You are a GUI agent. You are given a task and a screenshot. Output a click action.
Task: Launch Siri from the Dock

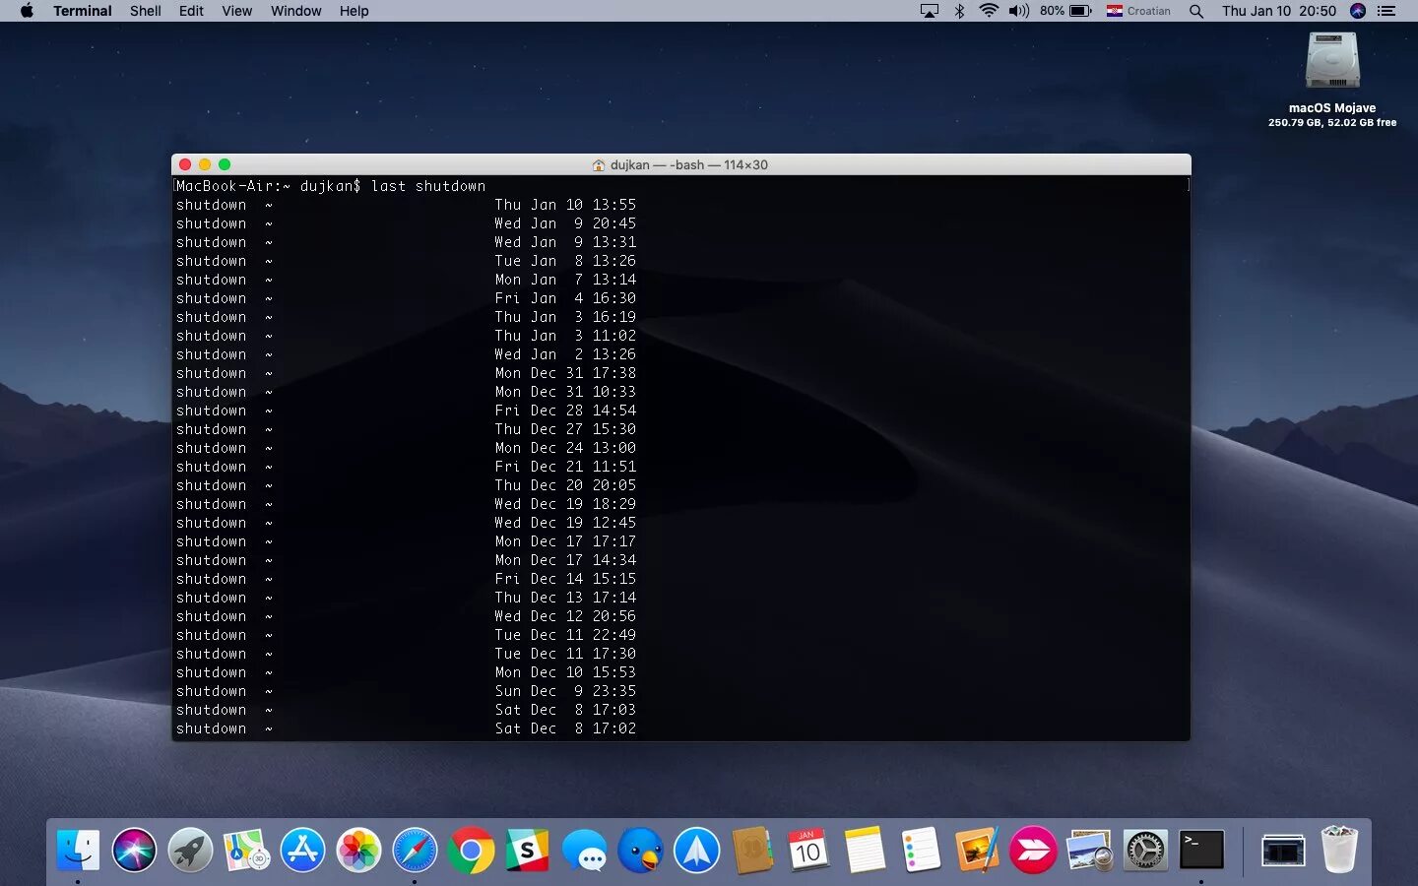tap(134, 850)
